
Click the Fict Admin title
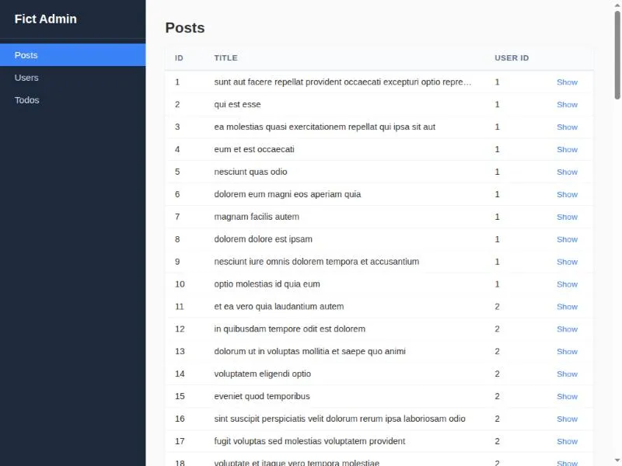click(46, 19)
